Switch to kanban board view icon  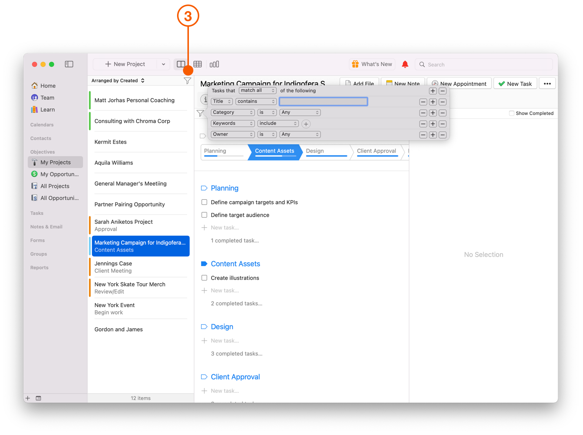(x=214, y=64)
